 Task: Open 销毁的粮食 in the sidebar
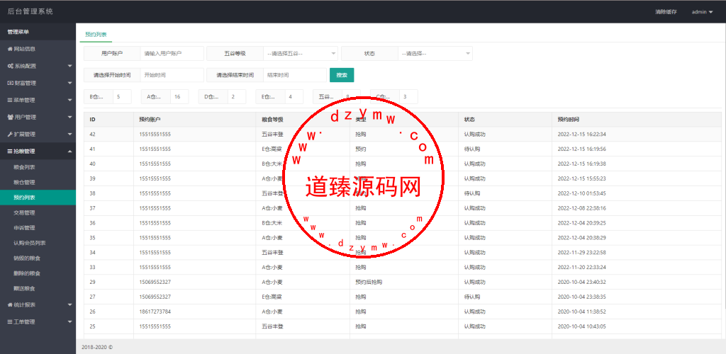[x=28, y=258]
